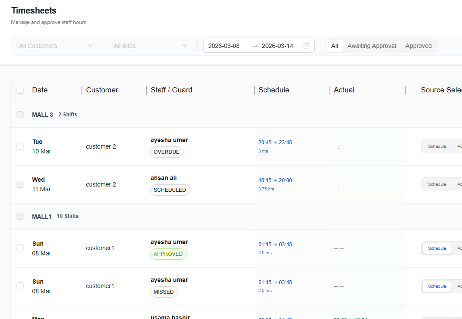Switch to Awaiting Approval tab

[x=371, y=46]
